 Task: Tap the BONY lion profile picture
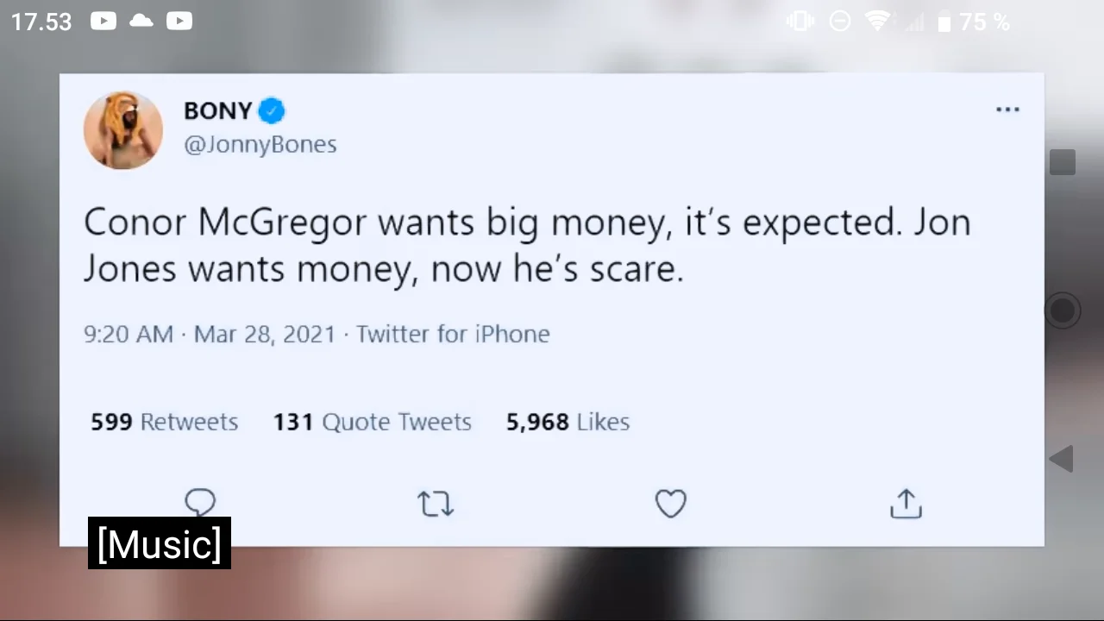click(123, 129)
